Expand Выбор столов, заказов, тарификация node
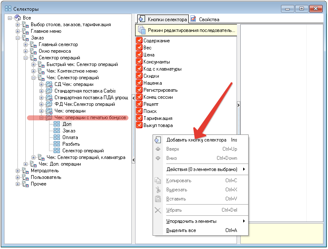328x249 pixels. point(18,24)
